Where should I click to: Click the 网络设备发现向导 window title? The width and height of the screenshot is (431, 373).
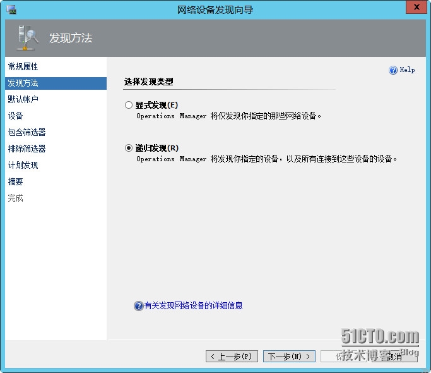[215, 10]
